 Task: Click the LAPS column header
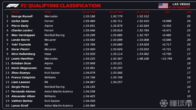click(189, 12)
